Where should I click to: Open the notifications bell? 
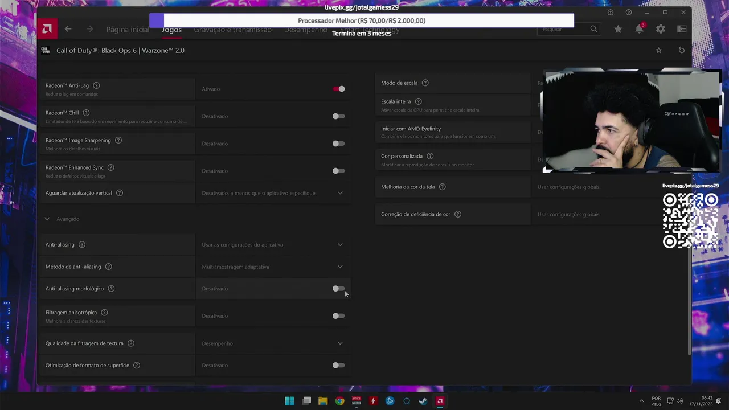click(x=640, y=29)
